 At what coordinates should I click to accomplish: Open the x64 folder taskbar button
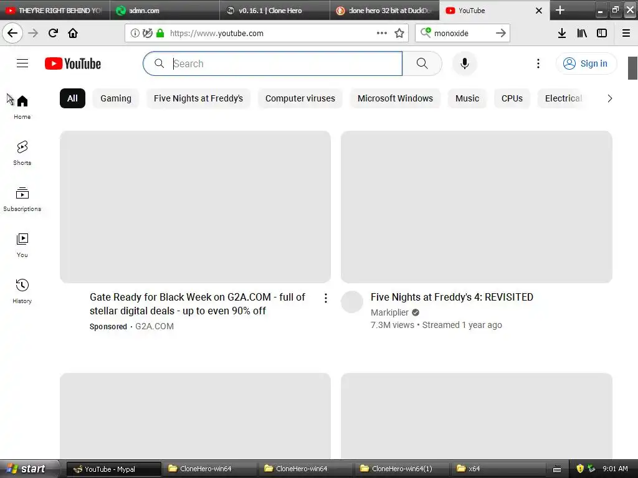[x=497, y=469]
